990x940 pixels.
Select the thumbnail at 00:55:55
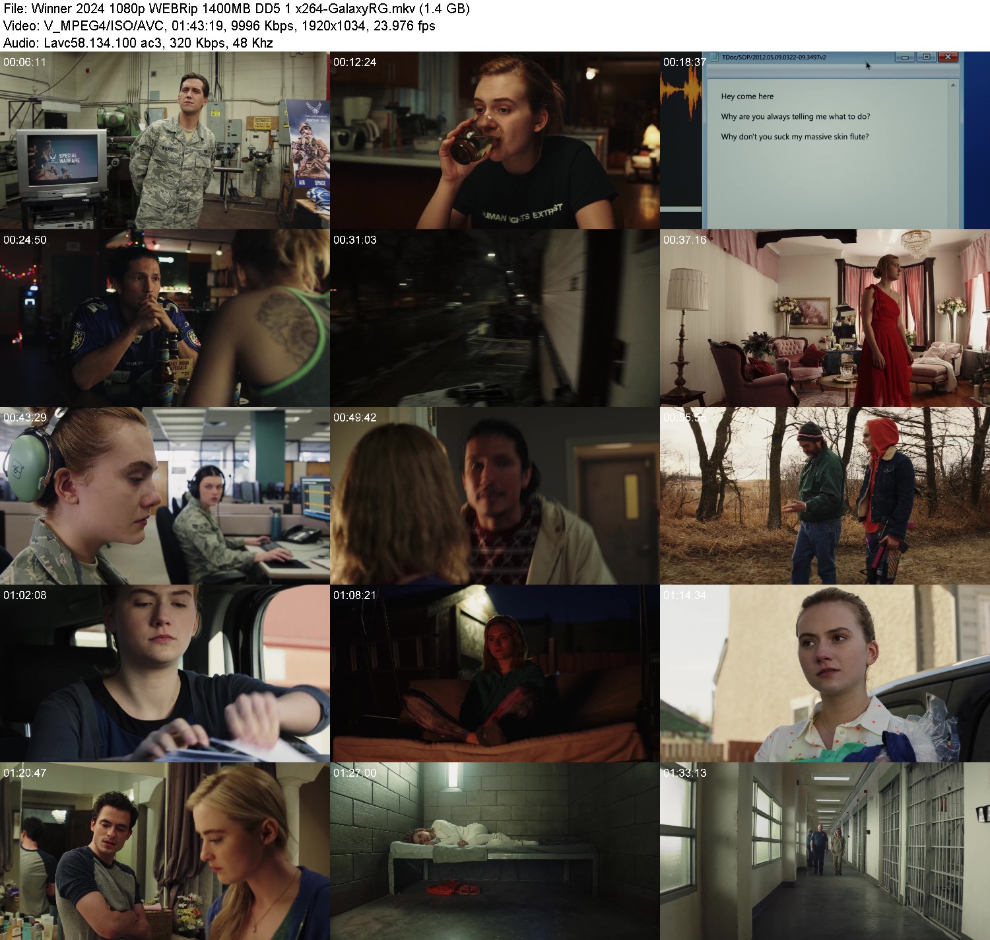pos(825,496)
